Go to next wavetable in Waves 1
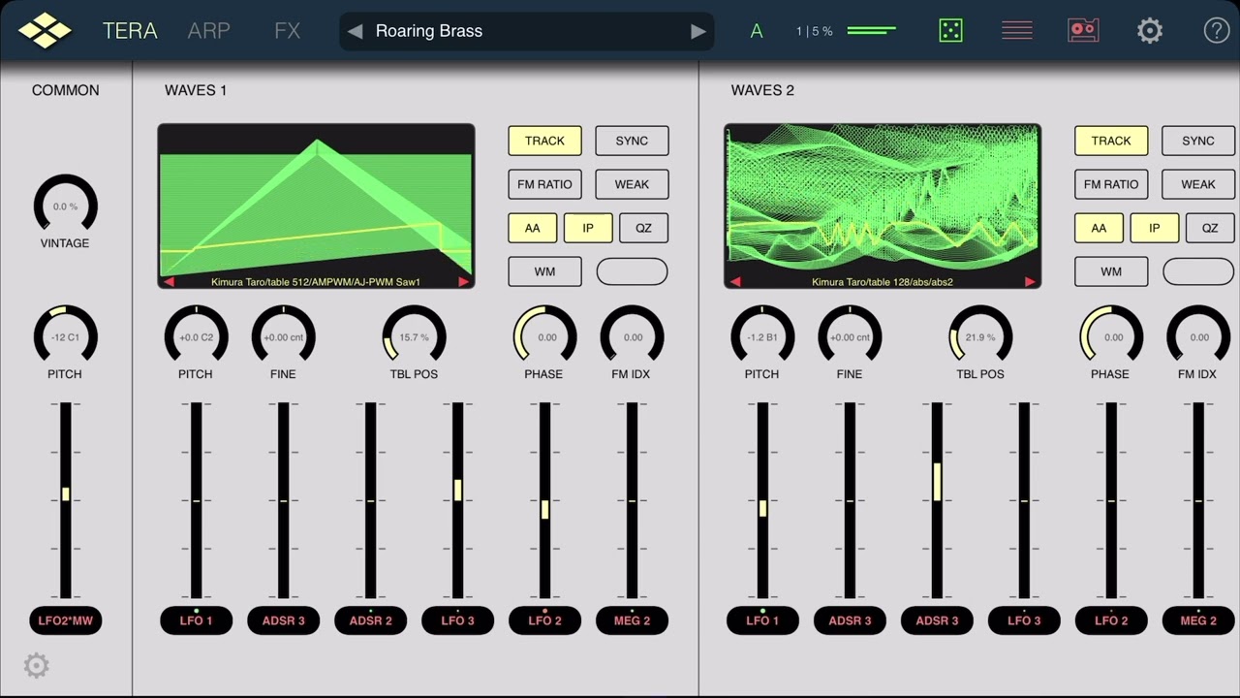This screenshot has width=1240, height=698. [463, 282]
